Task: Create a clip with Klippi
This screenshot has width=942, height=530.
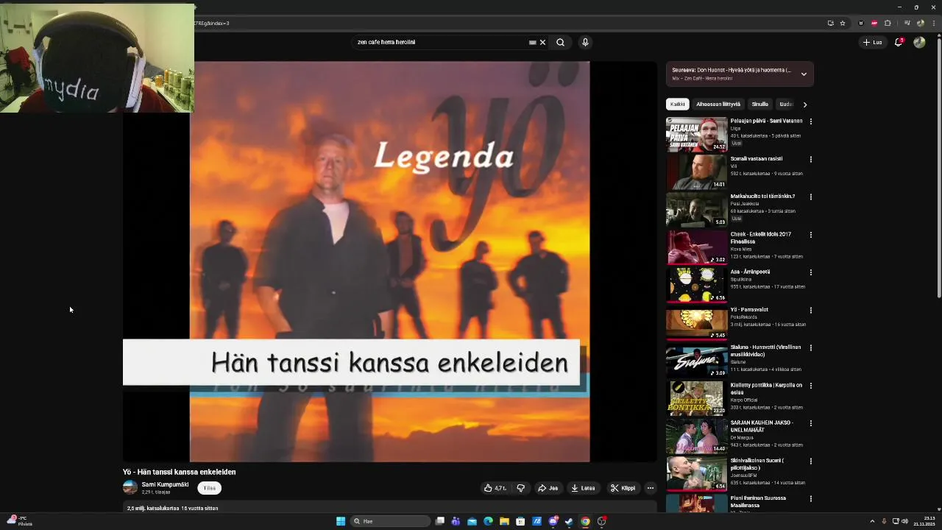Action: point(623,488)
